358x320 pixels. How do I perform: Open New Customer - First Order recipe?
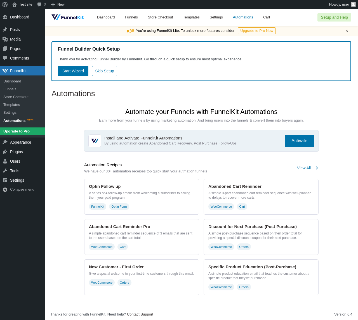(x=116, y=267)
